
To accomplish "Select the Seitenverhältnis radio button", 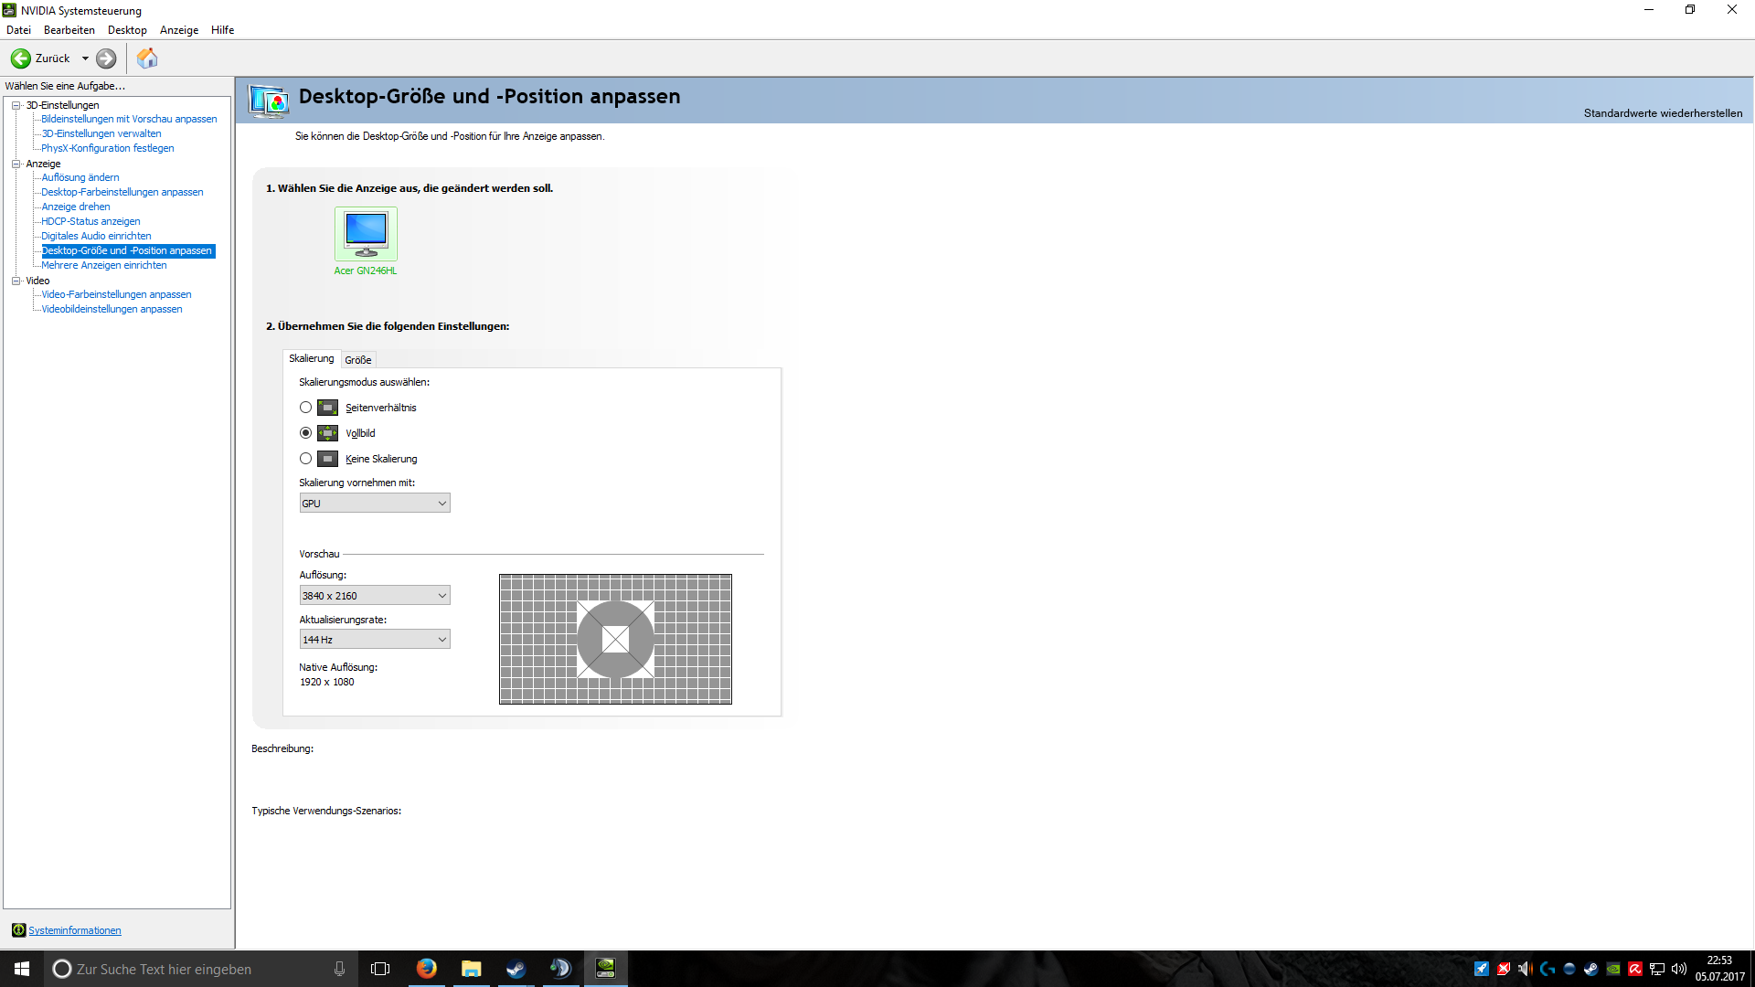I will pos(305,408).
